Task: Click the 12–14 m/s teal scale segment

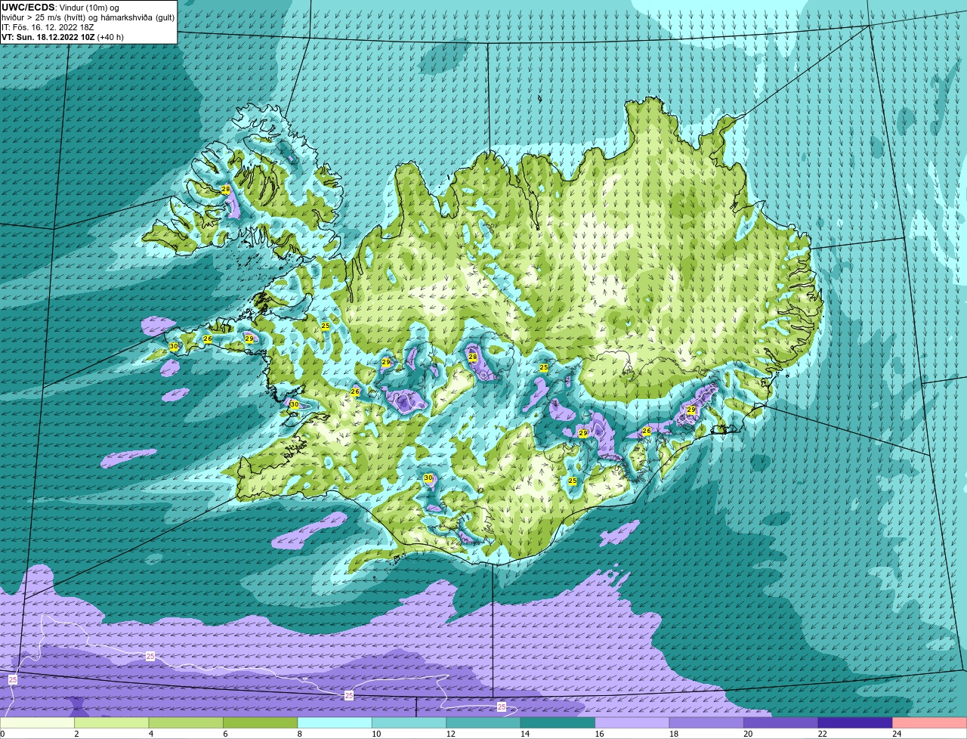Action: click(483, 722)
